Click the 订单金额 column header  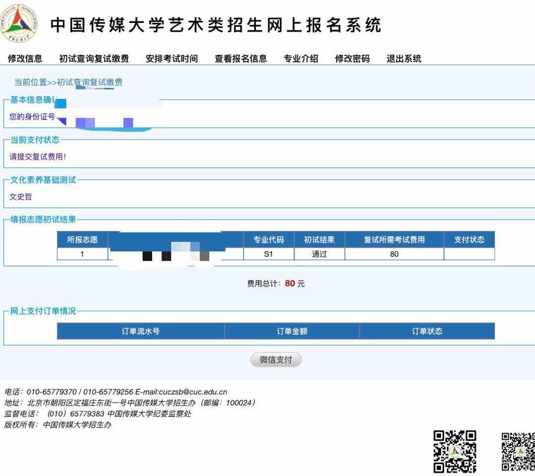(x=292, y=331)
